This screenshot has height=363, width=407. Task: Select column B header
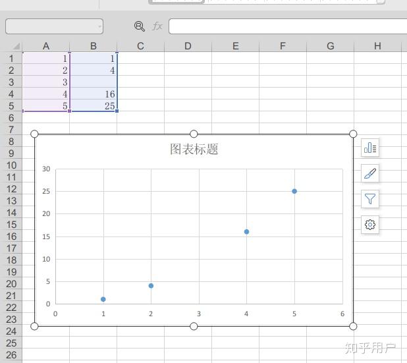point(94,46)
